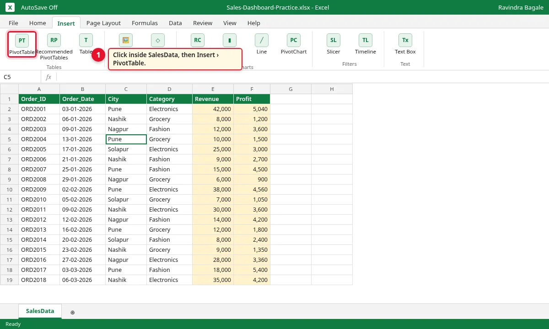Click Profit cell 5,040
Image resolution: width=549 pixels, height=329 pixels.
pyautogui.click(x=252, y=109)
